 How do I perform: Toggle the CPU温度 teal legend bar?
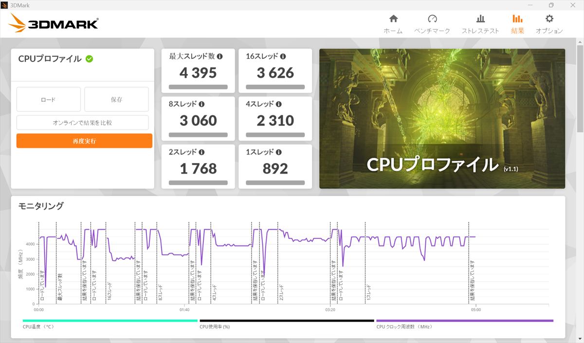110,321
